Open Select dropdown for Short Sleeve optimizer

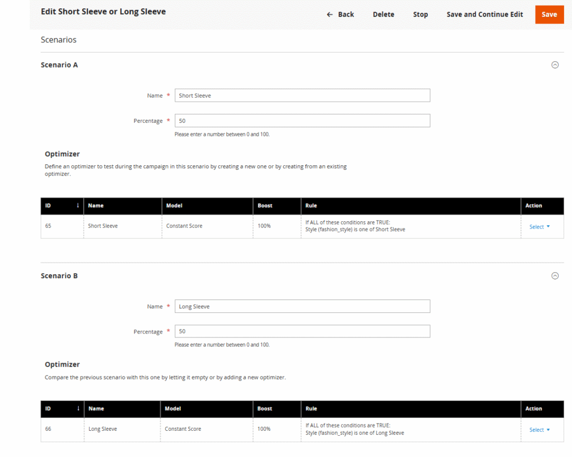click(539, 227)
